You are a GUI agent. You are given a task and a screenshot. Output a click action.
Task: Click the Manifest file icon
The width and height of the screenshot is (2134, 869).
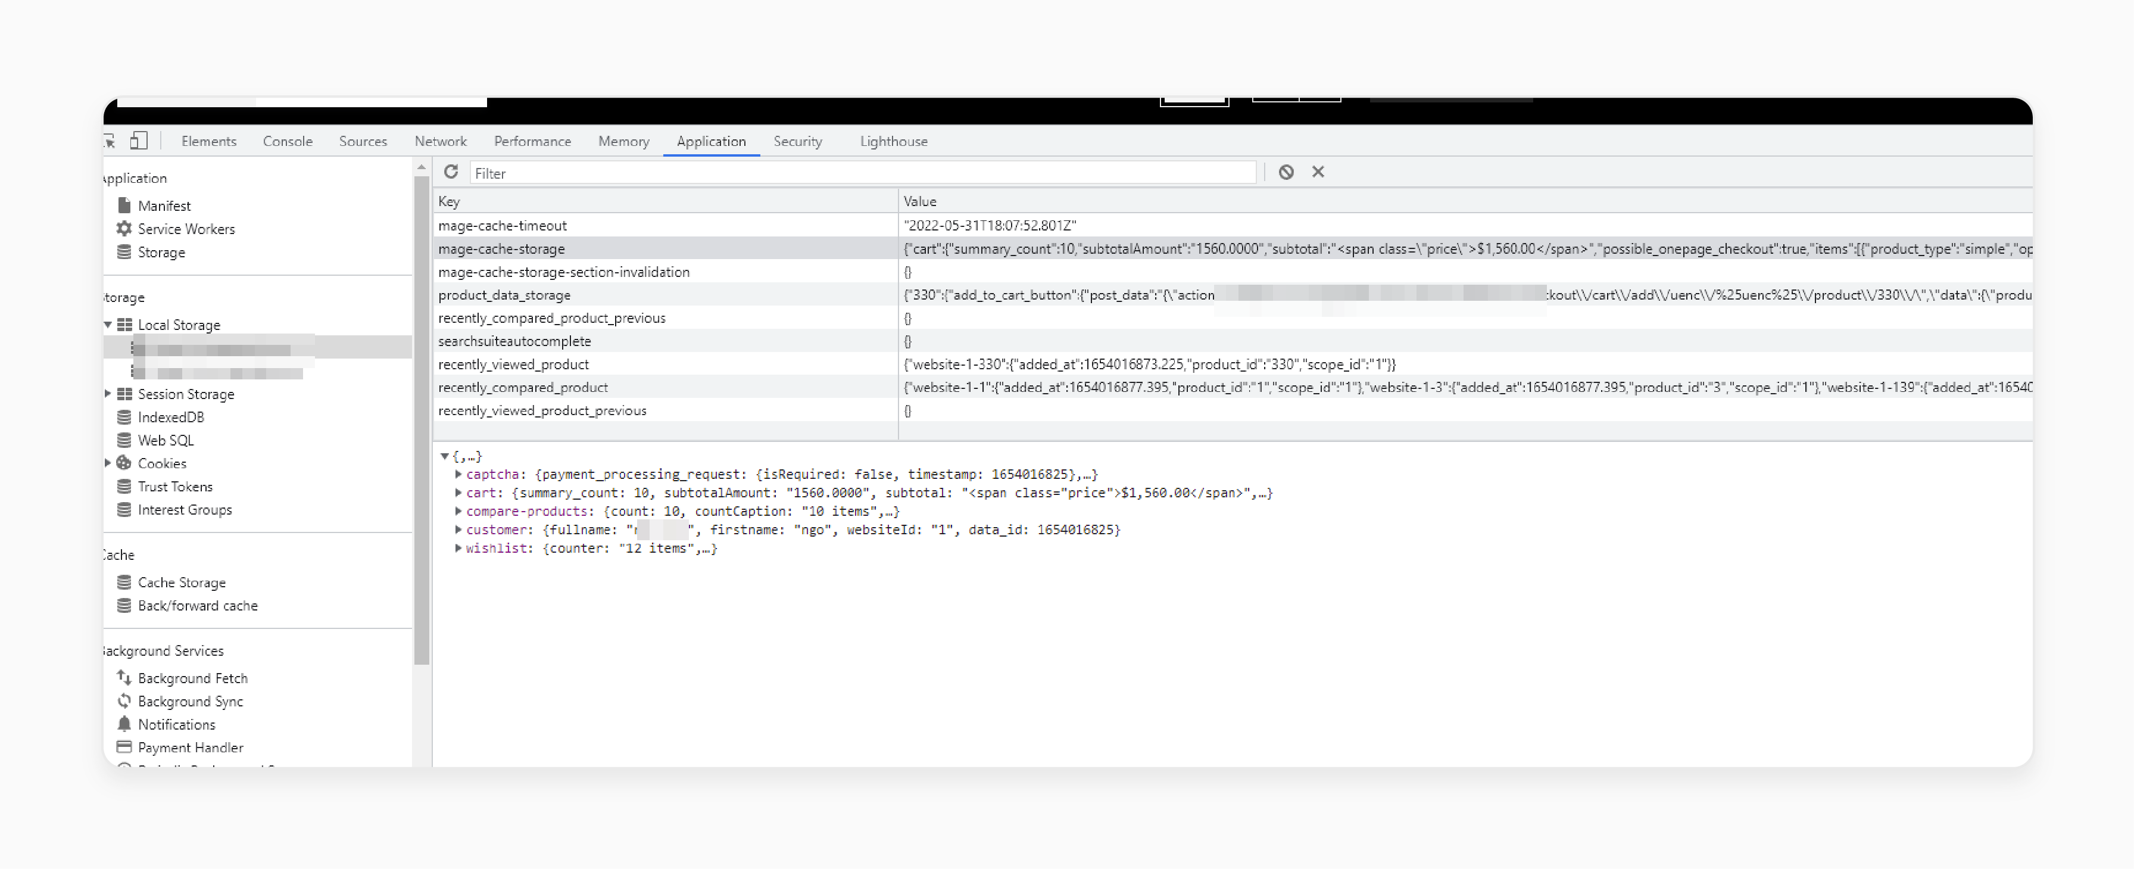click(x=124, y=205)
